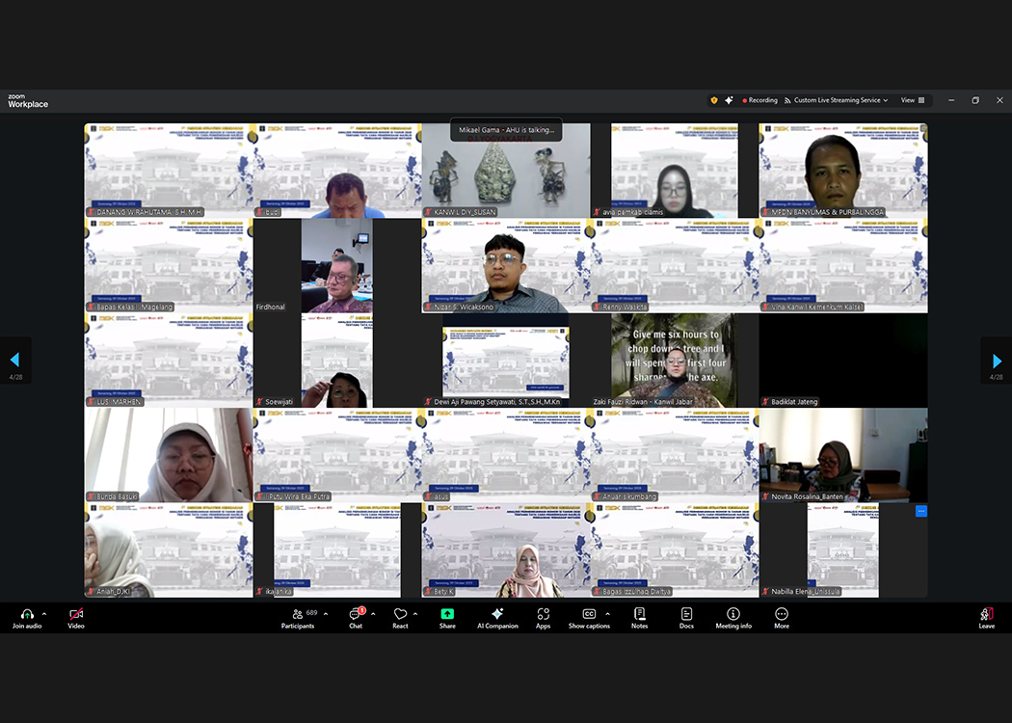Toggle Show captions

588,615
